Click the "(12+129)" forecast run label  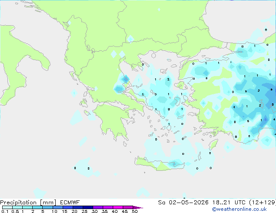(263, 203)
